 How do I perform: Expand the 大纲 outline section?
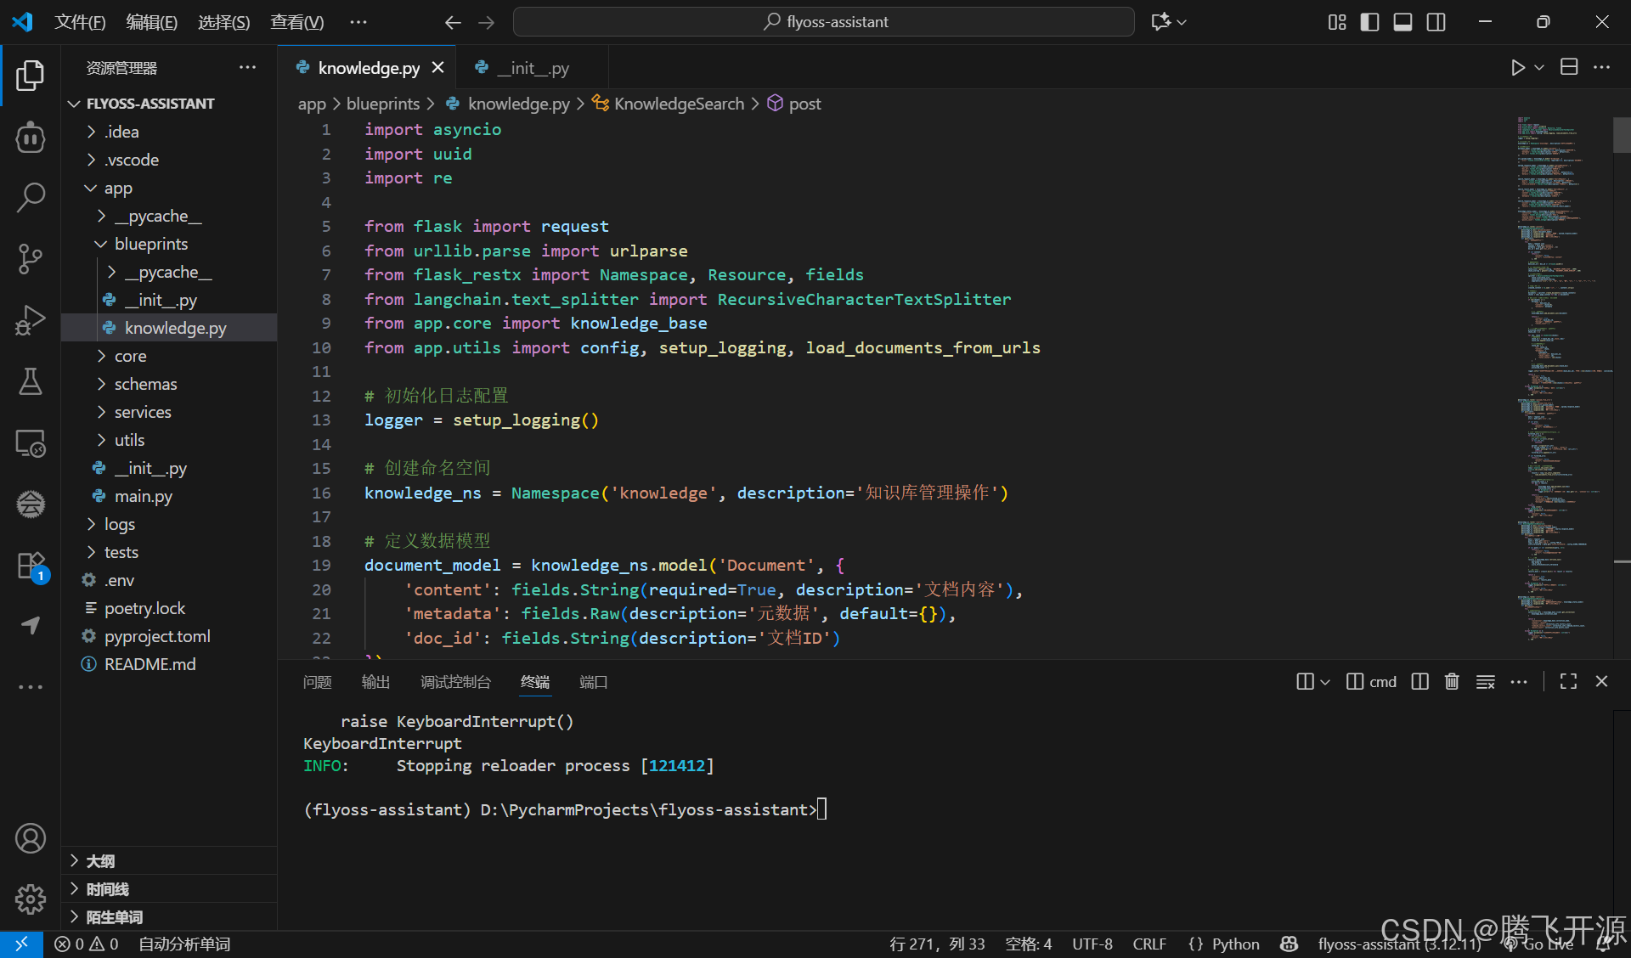point(100,861)
